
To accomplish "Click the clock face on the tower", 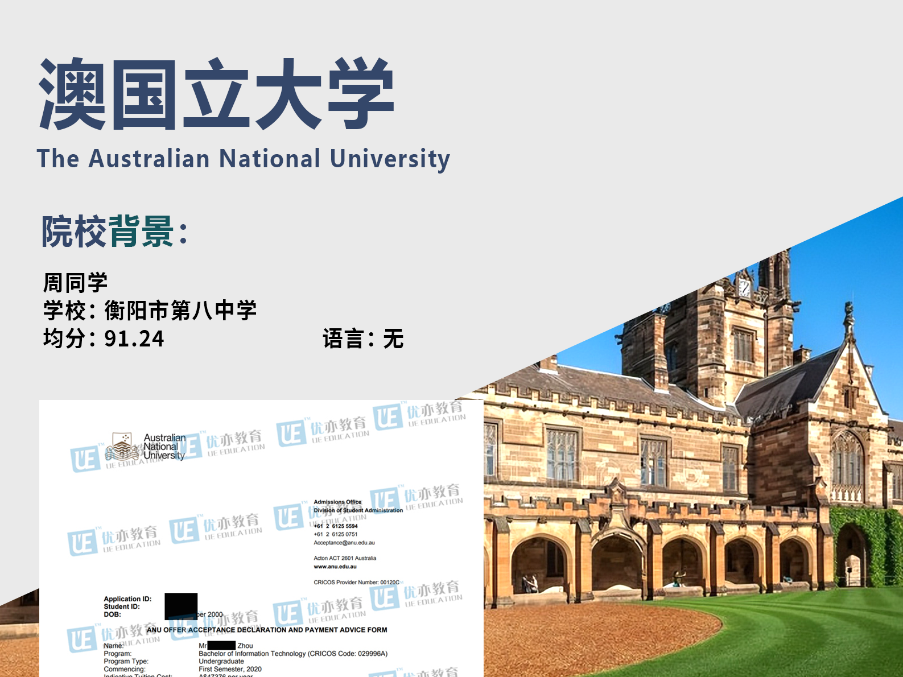I will pos(745,288).
